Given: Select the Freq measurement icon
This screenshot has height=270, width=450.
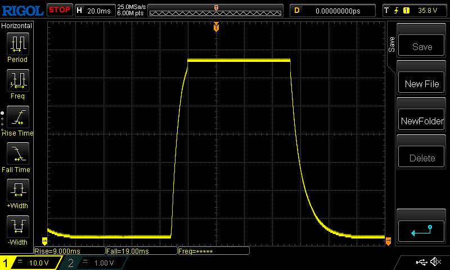Looking at the screenshot, I should click(18, 80).
